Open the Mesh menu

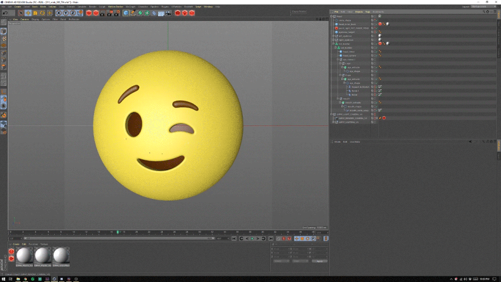43,7
